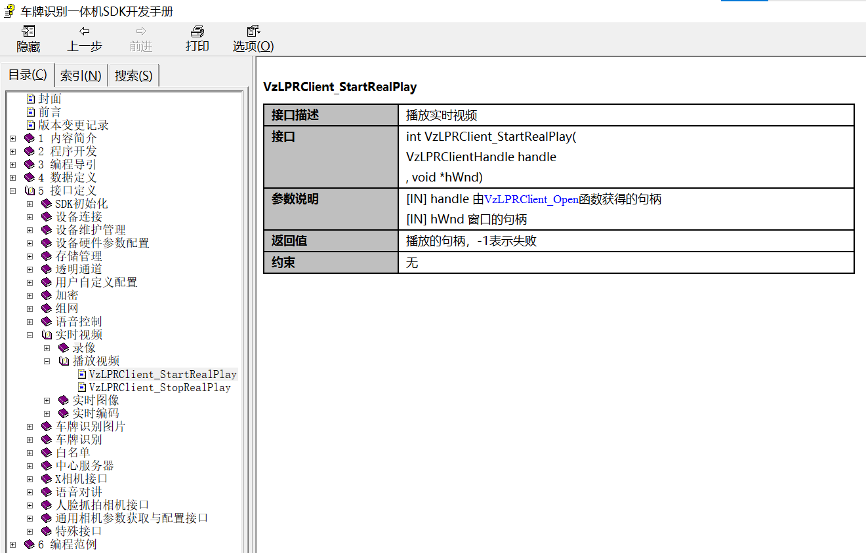Expand the 设备维护管理 tree node

tap(30, 230)
